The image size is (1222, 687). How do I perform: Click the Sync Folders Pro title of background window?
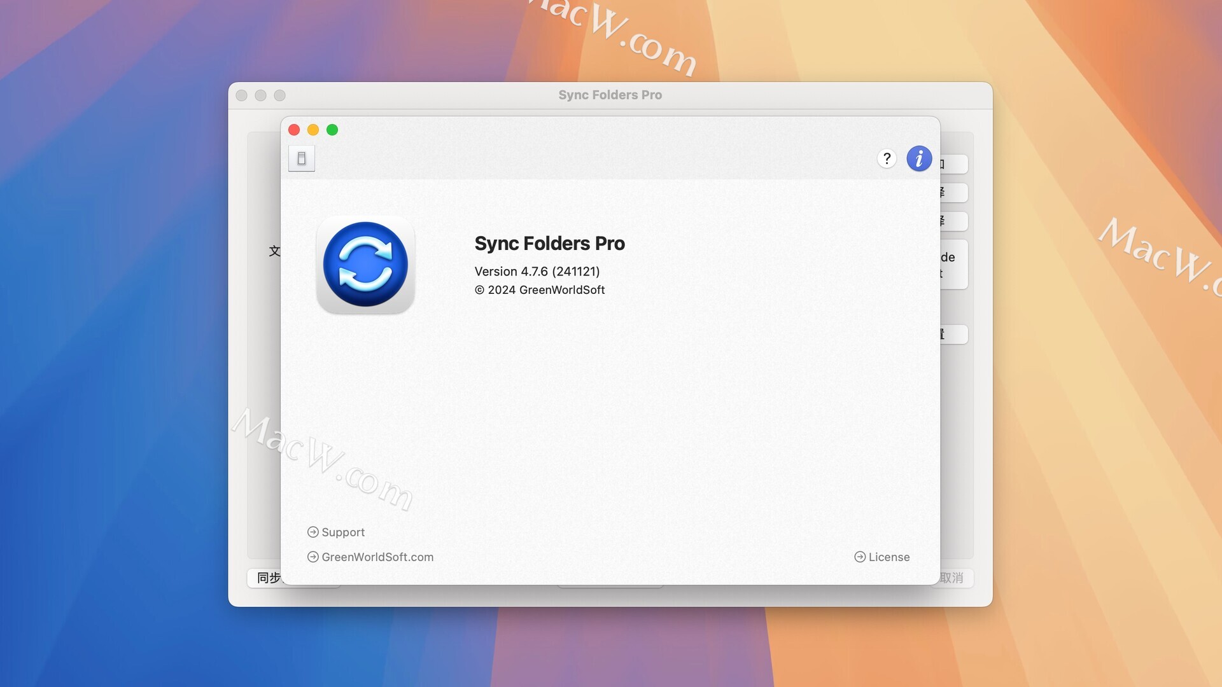(x=610, y=95)
